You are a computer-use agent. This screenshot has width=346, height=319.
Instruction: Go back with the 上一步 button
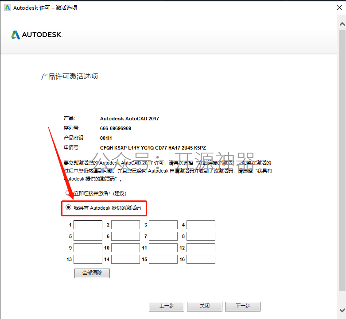[167, 306]
